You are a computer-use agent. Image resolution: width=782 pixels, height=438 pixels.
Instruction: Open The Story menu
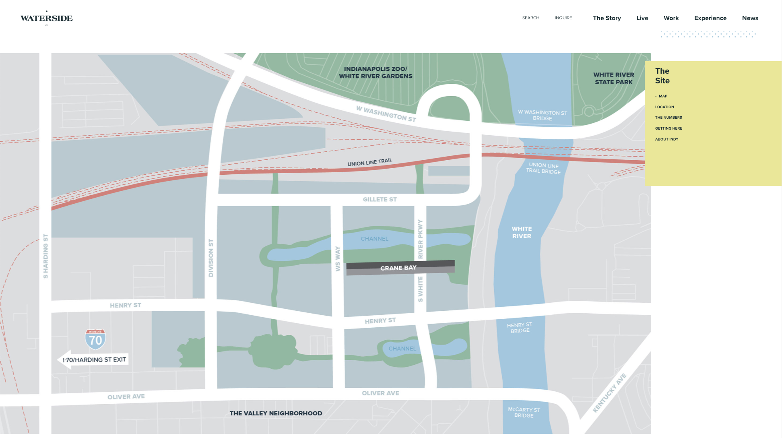tap(607, 18)
